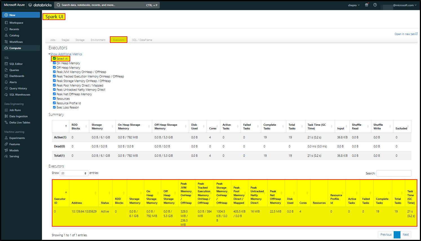Switch to the Stages tab
421x241 pixels.
click(x=65, y=40)
